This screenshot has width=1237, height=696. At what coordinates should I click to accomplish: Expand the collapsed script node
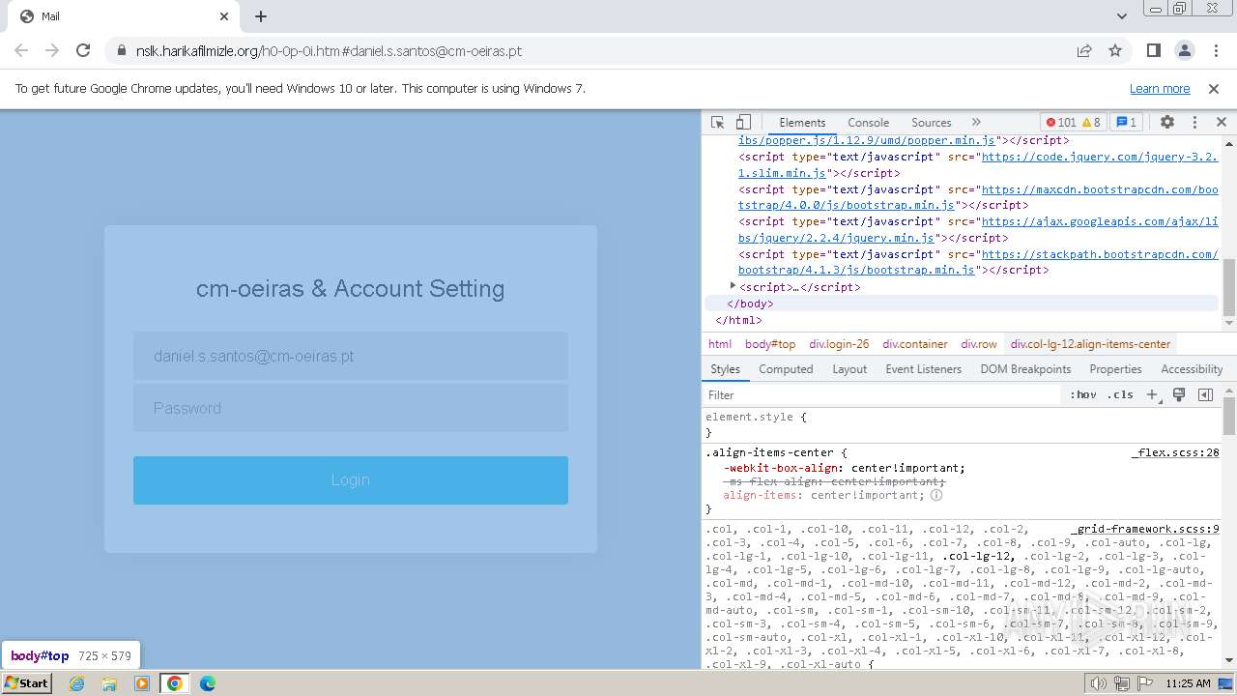click(x=733, y=286)
